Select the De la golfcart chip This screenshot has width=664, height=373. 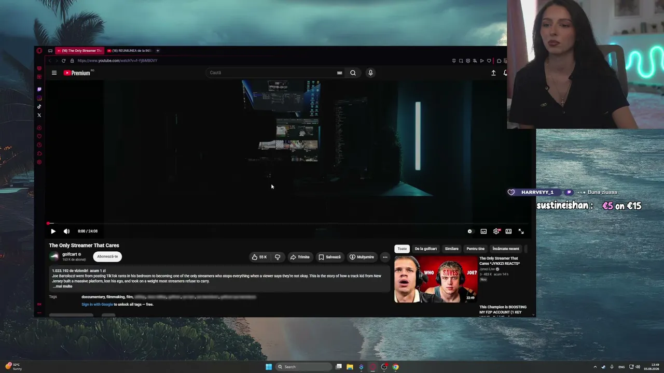(426, 249)
